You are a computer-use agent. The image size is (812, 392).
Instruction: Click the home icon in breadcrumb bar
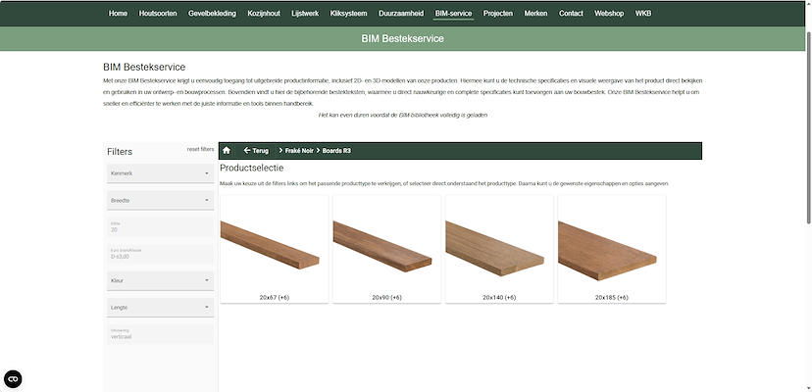[227, 151]
